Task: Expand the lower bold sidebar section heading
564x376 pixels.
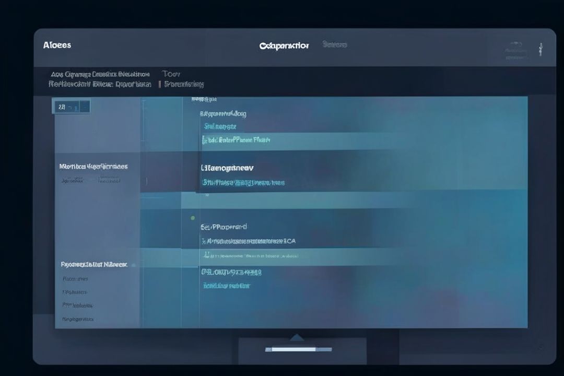Action: pos(93,265)
